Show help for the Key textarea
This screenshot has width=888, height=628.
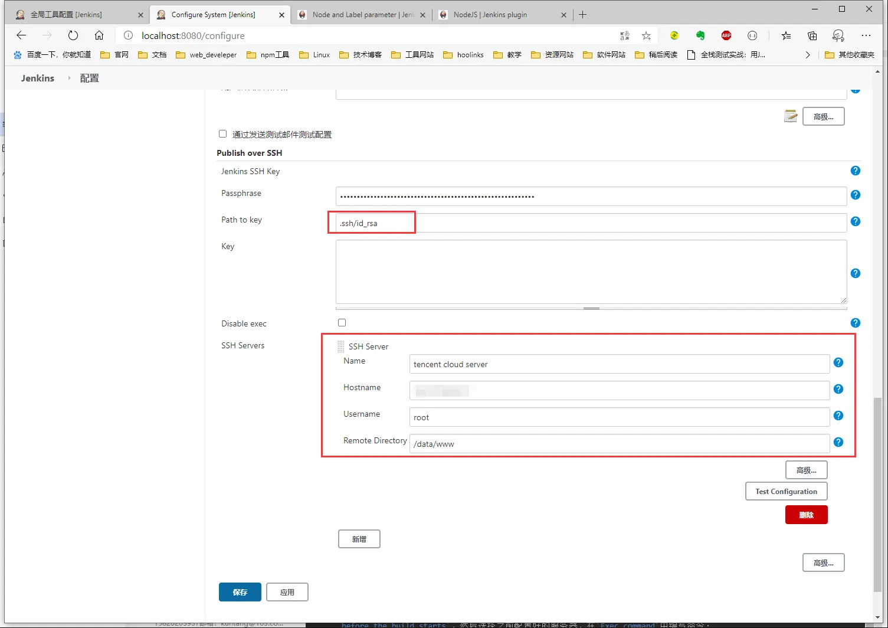pyautogui.click(x=856, y=273)
